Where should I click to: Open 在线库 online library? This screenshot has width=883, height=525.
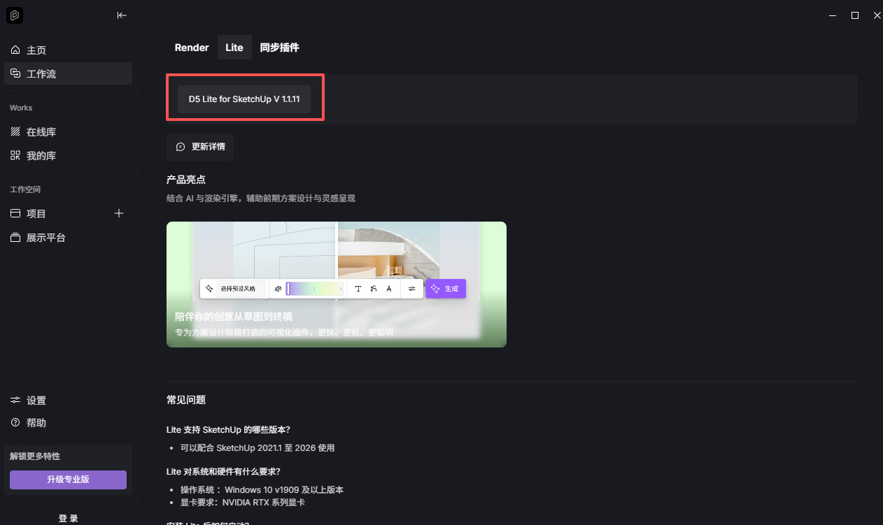coord(41,132)
